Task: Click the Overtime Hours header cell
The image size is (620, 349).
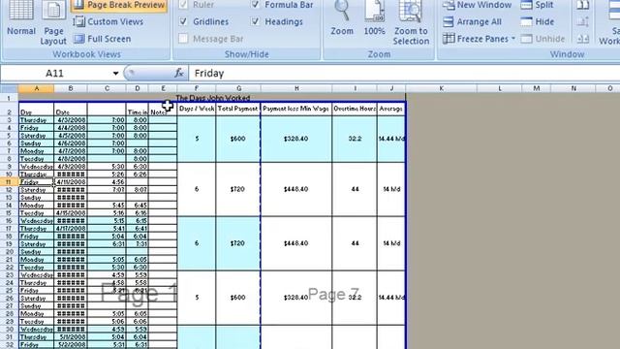Action: point(355,109)
